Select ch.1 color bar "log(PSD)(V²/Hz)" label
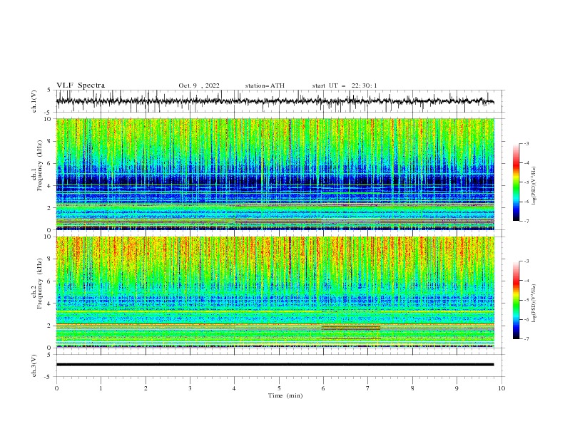The height and width of the screenshot is (436, 565). tap(534, 186)
